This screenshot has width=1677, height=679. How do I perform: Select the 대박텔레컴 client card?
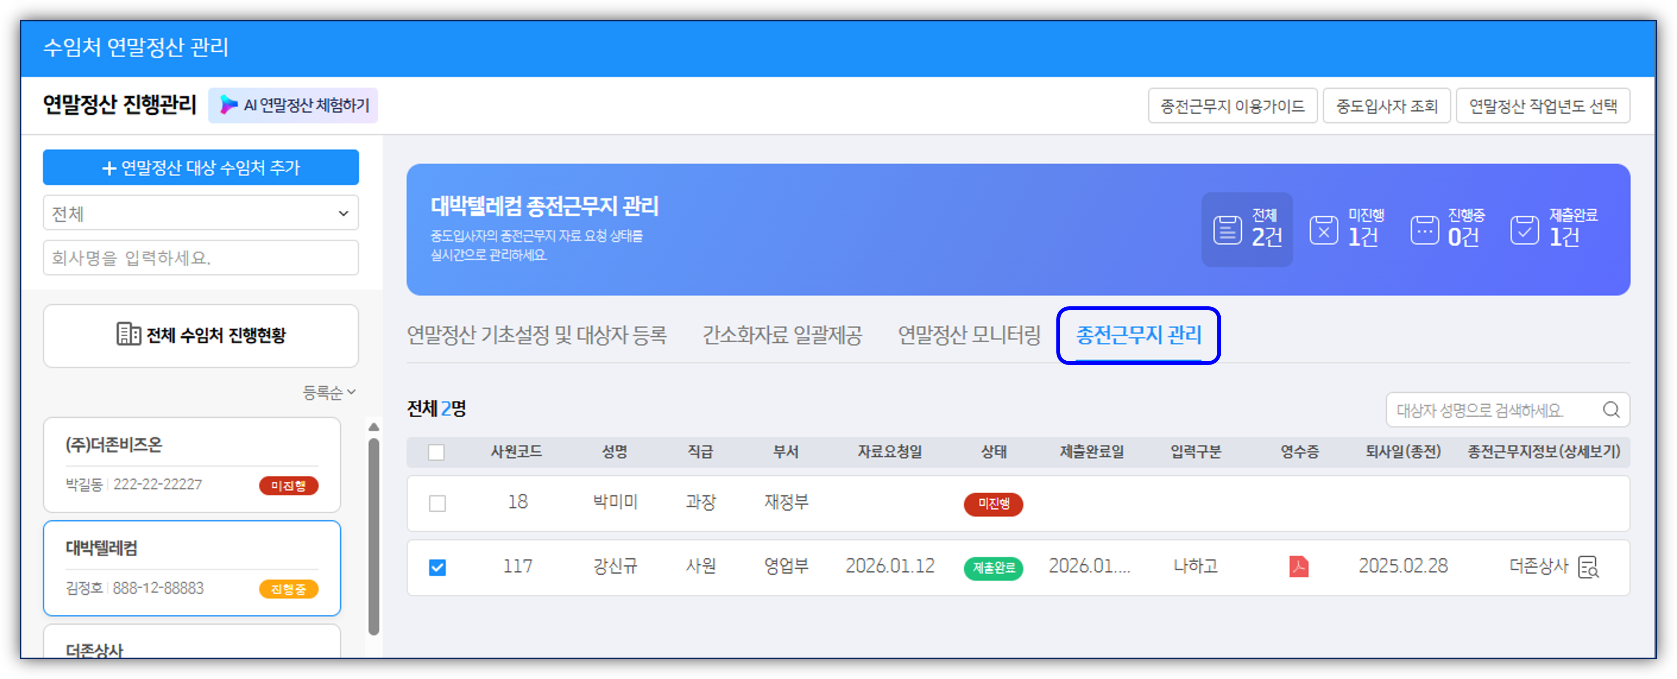pos(192,568)
